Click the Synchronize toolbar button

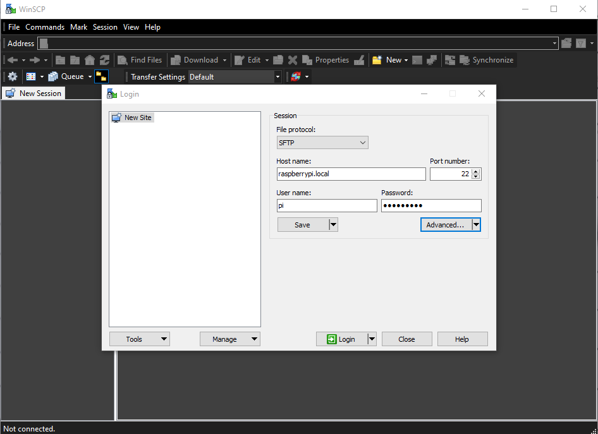[487, 60]
